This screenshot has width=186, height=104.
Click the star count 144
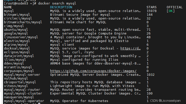pyautogui.click(x=150, y=15)
